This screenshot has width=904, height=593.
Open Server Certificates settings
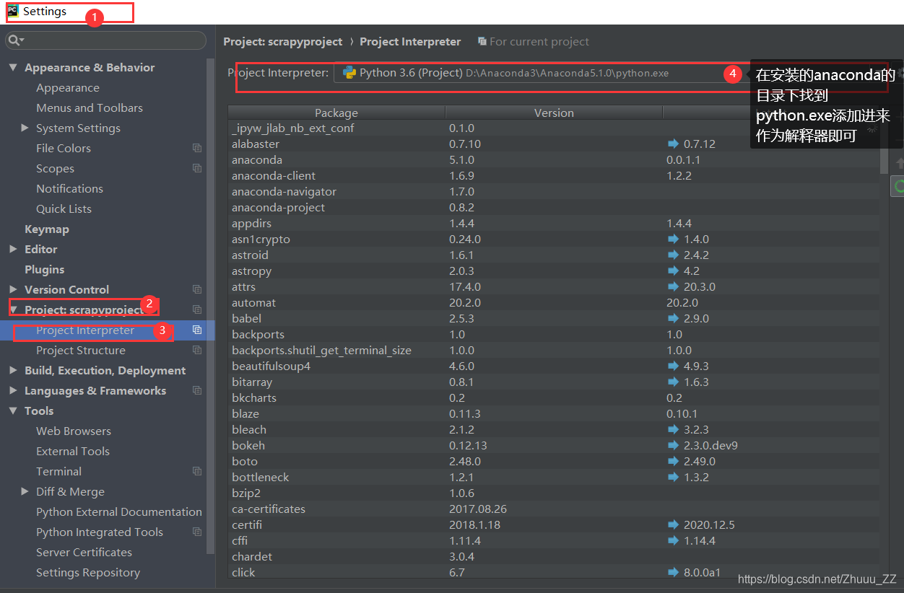(84, 552)
